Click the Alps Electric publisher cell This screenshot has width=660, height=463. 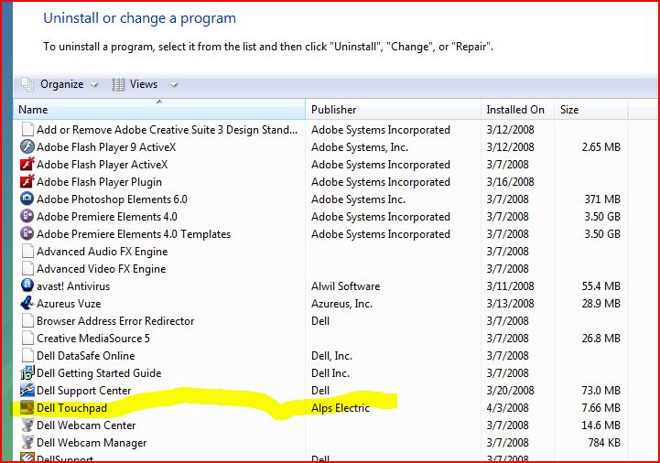coord(341,408)
